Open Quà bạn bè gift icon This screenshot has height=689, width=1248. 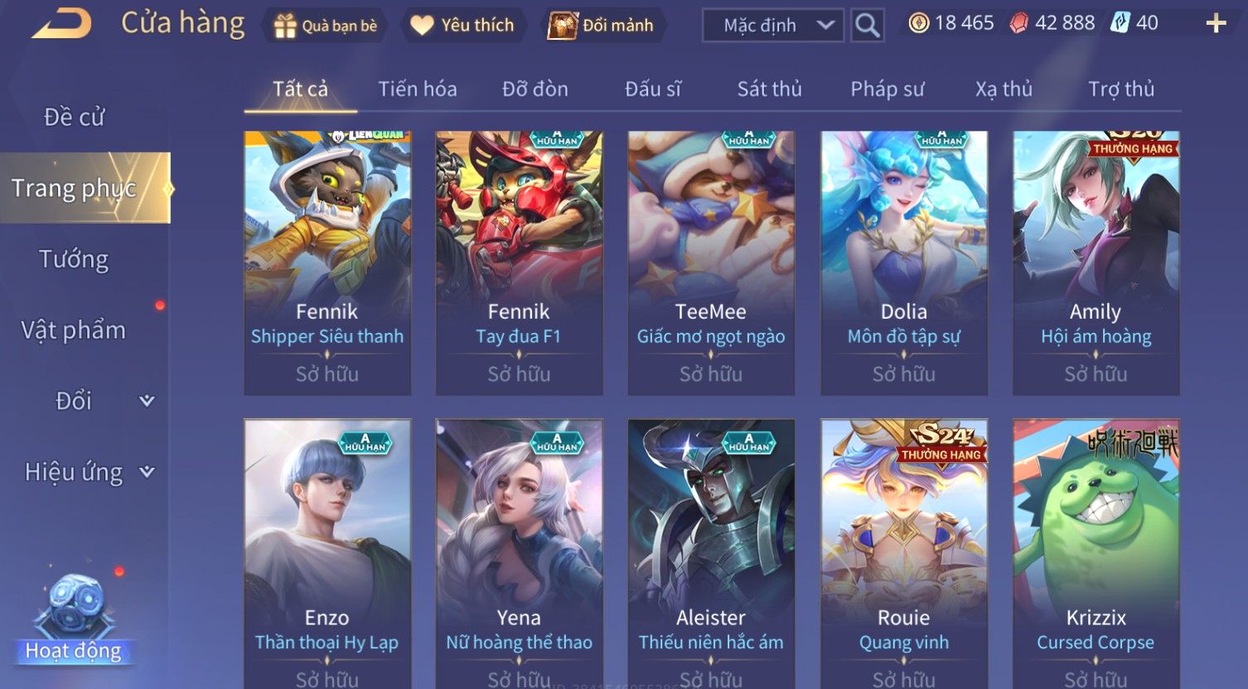(x=285, y=26)
